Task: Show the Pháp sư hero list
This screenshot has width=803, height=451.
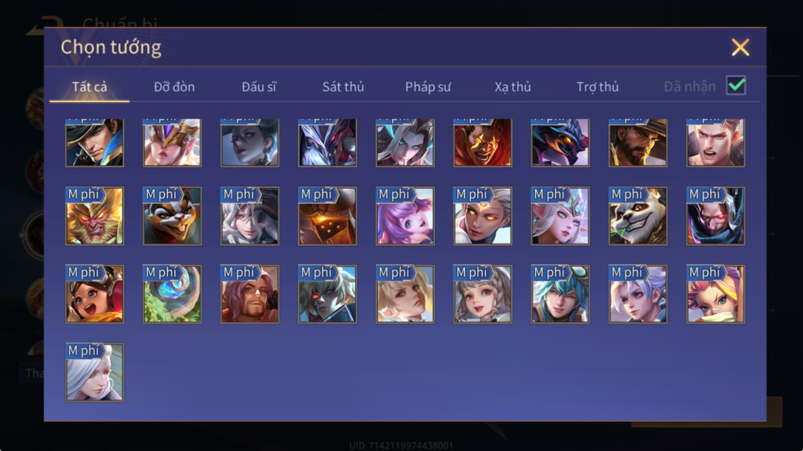Action: tap(428, 87)
